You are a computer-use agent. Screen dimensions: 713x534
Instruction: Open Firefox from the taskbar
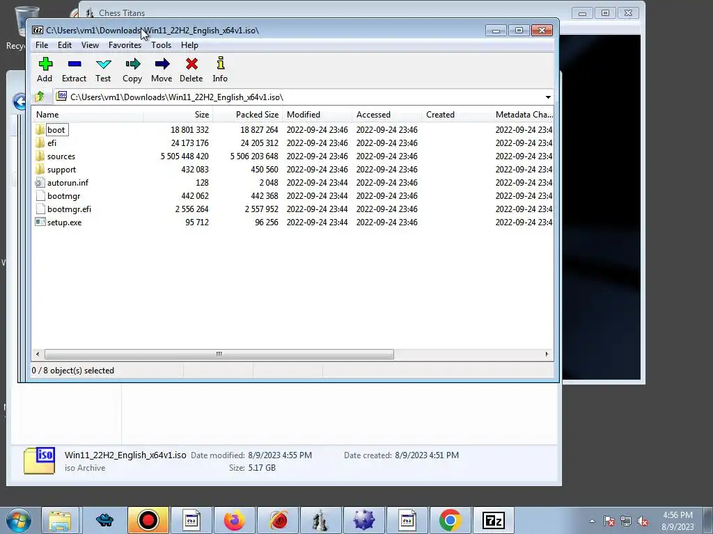point(235,520)
